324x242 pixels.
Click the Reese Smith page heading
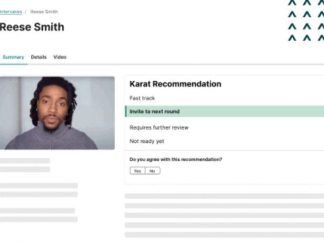[x=32, y=27]
